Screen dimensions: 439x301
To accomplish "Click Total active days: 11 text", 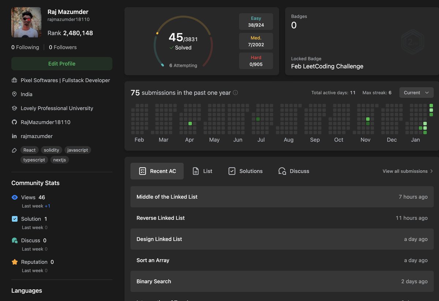I will (333, 93).
